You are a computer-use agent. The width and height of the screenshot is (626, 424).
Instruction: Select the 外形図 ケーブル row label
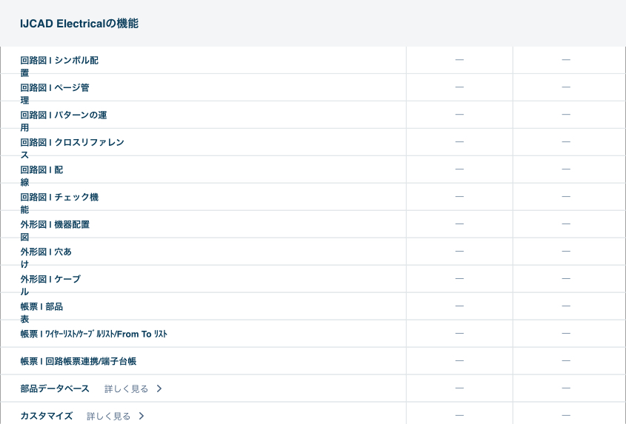point(50,280)
